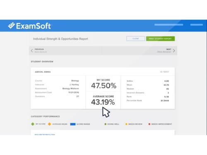This screenshot has width=207, height=155.
Task: Click the Print Student Report button
Action: click(x=160, y=38)
